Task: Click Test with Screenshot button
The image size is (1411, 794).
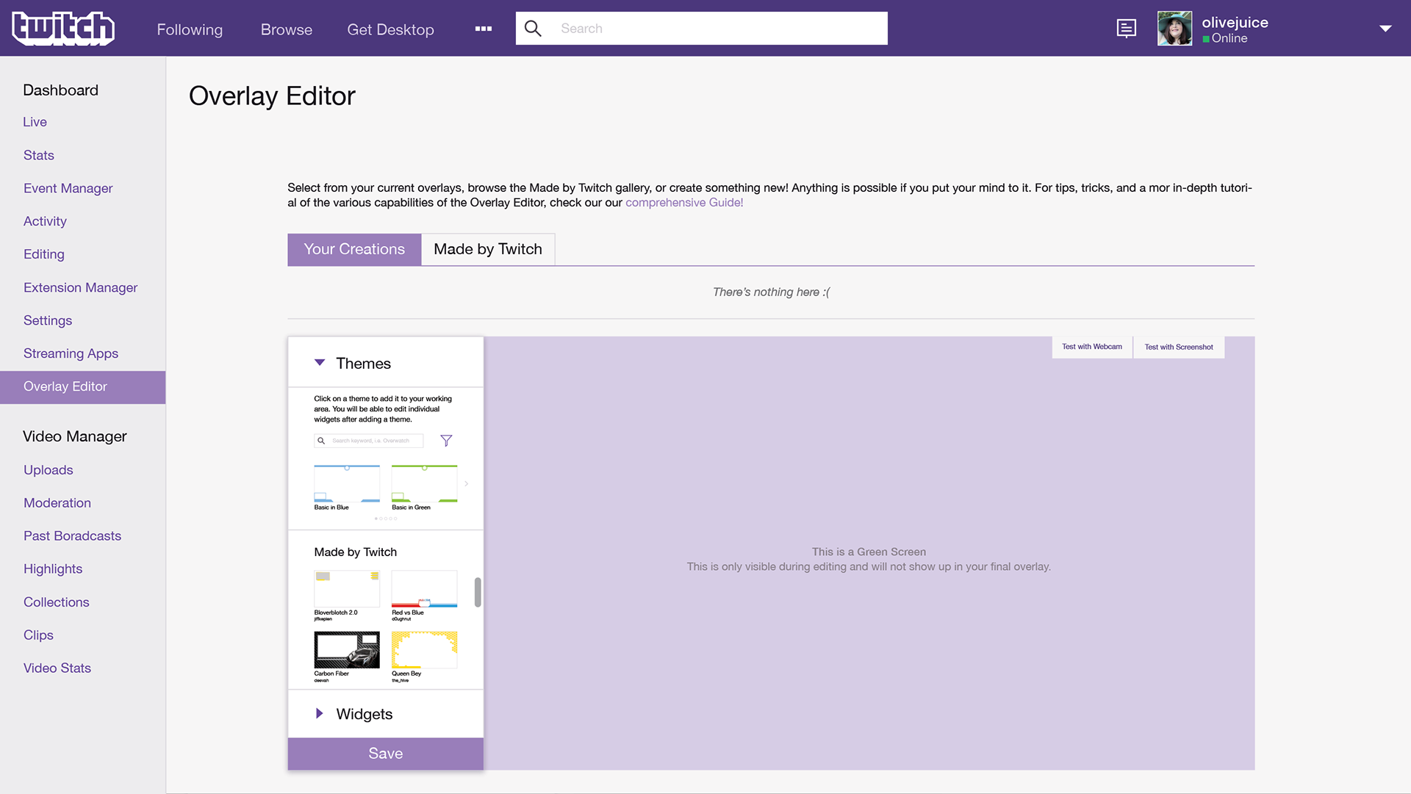Action: pos(1179,347)
